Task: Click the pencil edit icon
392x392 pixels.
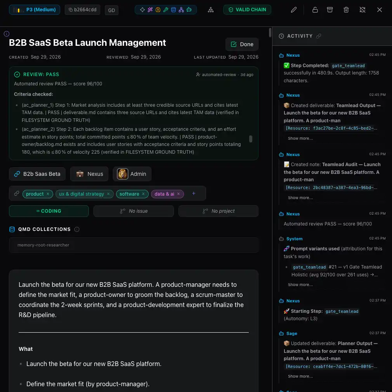Action: (294, 10)
